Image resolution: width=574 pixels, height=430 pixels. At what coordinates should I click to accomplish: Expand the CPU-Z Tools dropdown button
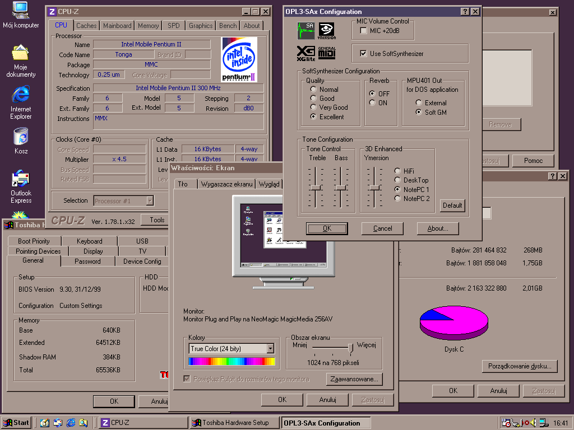pyautogui.click(x=157, y=220)
